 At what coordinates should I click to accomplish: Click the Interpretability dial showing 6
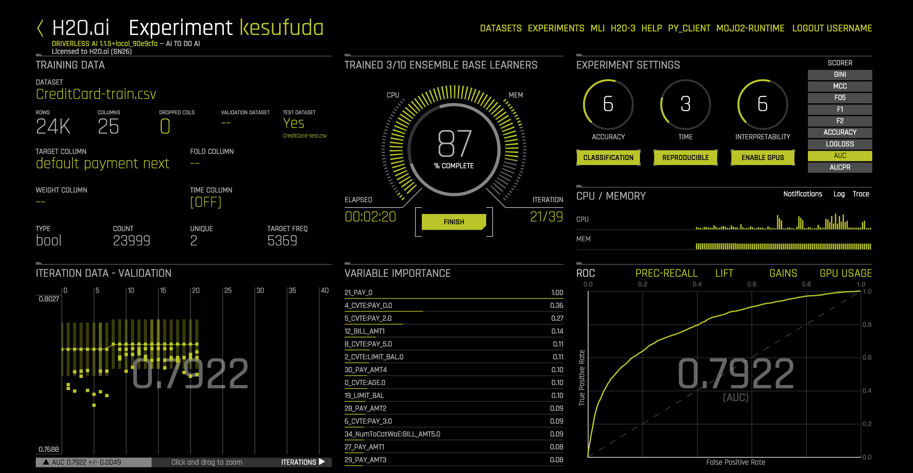coord(763,104)
